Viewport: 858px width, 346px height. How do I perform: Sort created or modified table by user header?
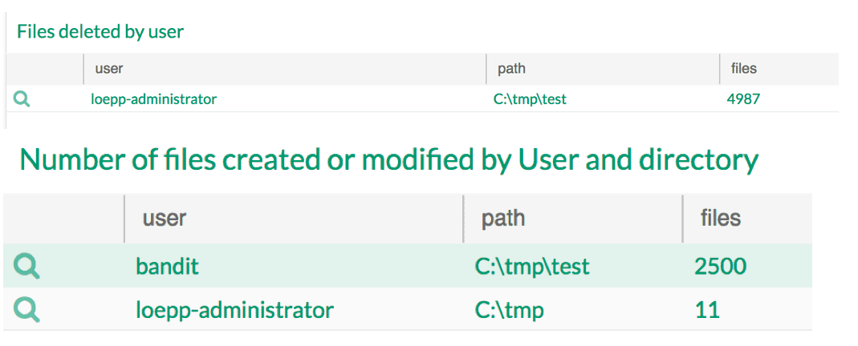coord(165,219)
